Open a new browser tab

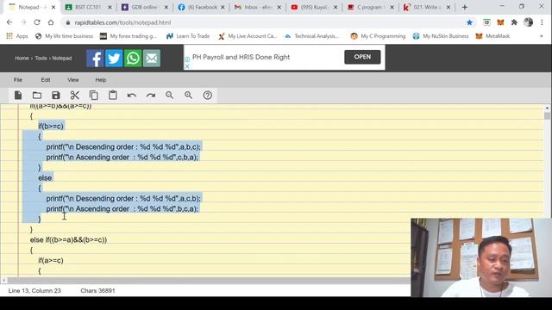[x=465, y=8]
